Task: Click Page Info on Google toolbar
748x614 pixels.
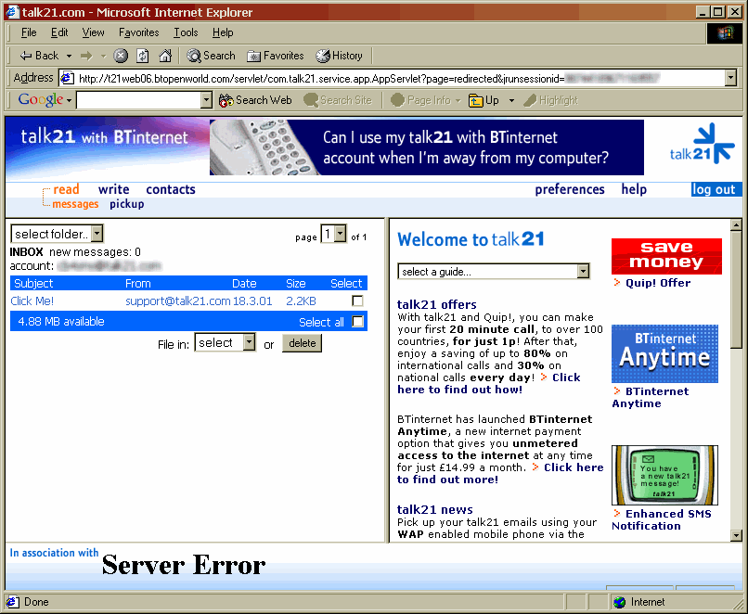Action: coord(420,100)
